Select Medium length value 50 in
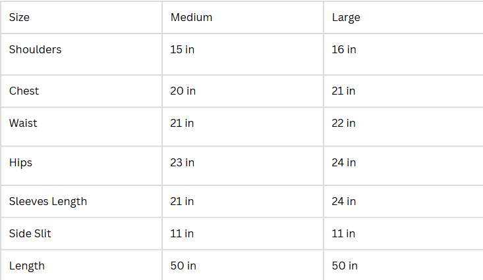483x280 pixels. tap(183, 266)
